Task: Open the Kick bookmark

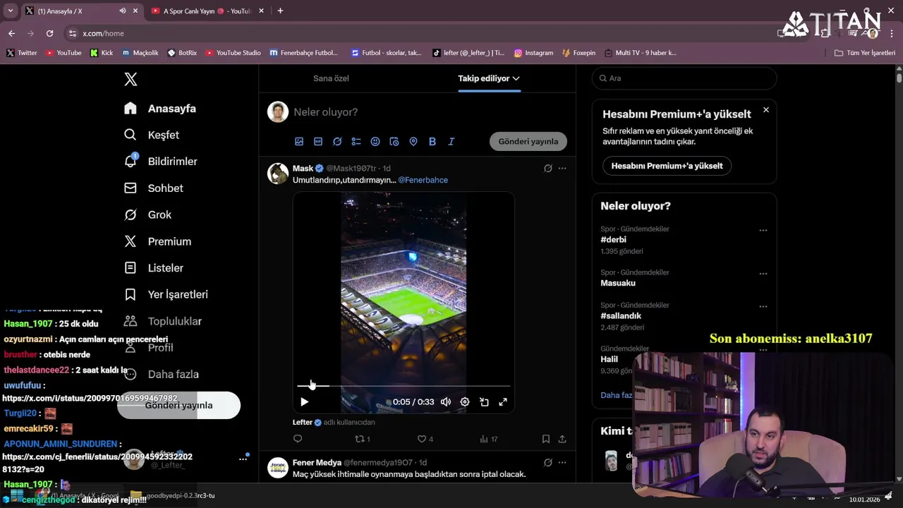Action: 102,53
